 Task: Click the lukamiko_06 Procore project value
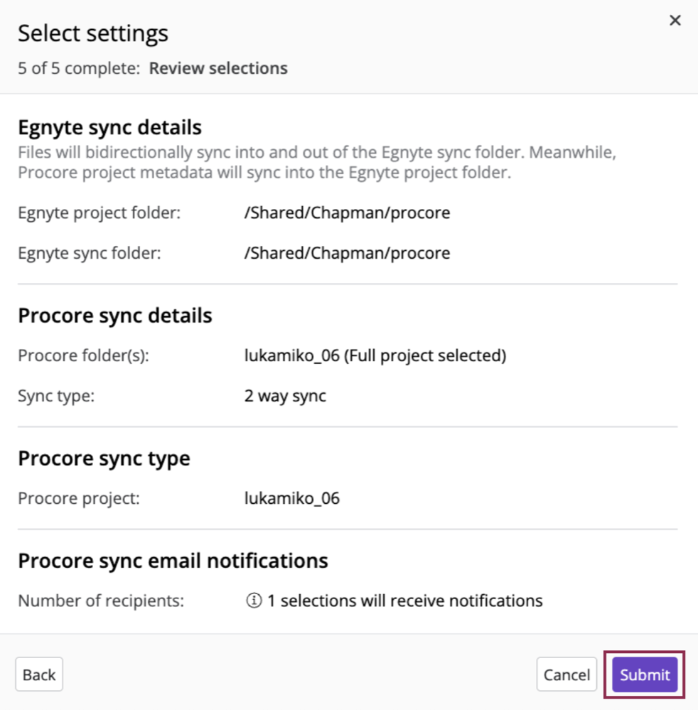pyautogui.click(x=292, y=497)
